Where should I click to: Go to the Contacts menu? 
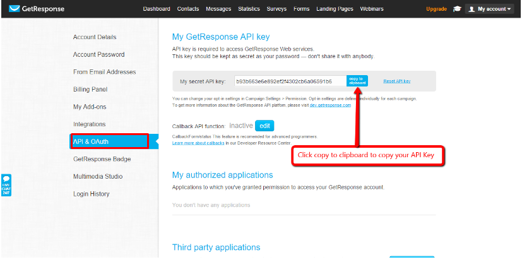187,9
